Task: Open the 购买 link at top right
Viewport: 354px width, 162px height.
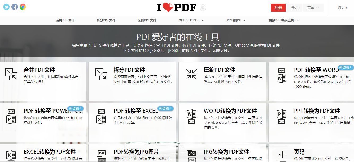Action: click(x=343, y=8)
